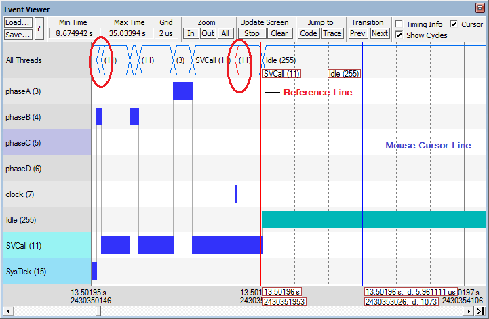This screenshot has width=489, height=319.
Task: Go to Prev transition
Action: coord(358,33)
